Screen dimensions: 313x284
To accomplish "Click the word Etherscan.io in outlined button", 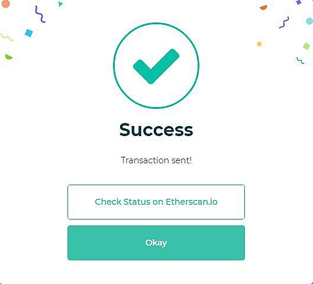I will pyautogui.click(x=192, y=202).
